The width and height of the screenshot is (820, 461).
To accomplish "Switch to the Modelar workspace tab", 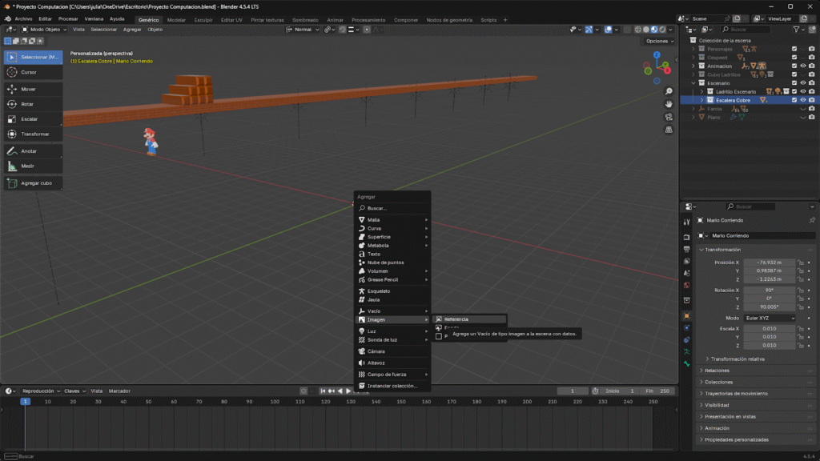I will click(176, 19).
